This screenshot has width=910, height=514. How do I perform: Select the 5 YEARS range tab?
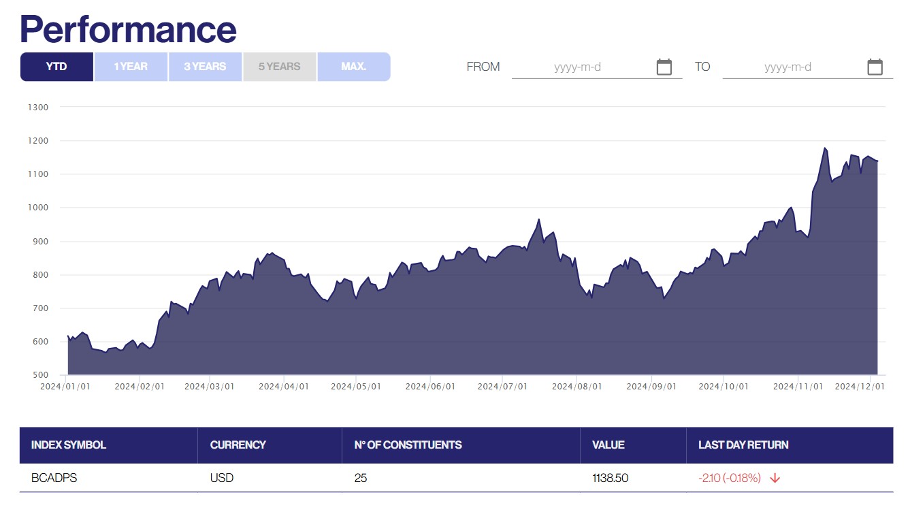(x=279, y=67)
